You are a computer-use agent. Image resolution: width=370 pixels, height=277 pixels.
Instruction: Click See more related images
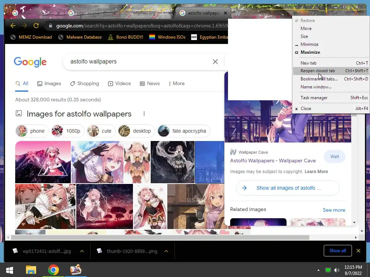point(334,210)
